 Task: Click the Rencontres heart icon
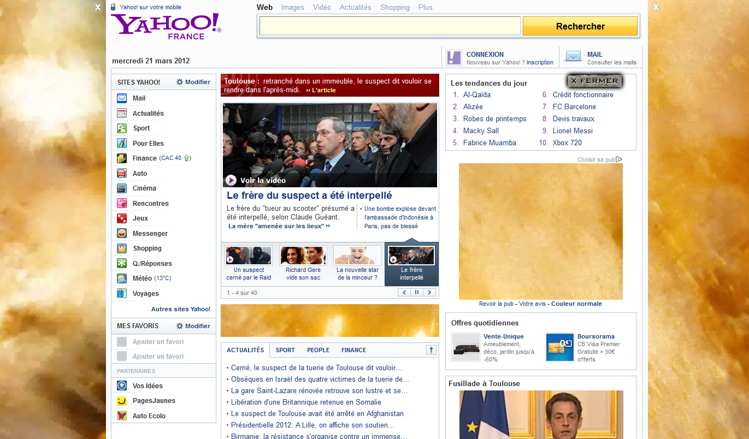pyautogui.click(x=122, y=204)
